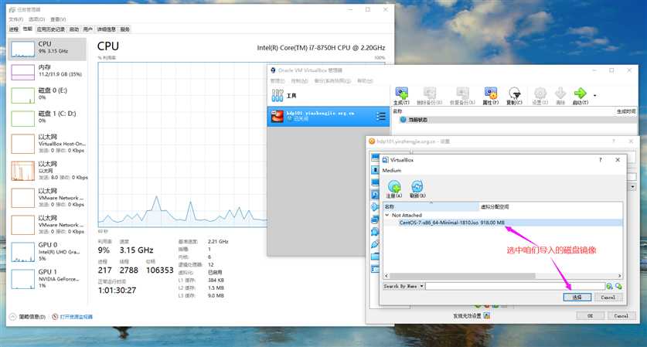
Task: Click the 注册(A) register medium icon
Action: 394,186
